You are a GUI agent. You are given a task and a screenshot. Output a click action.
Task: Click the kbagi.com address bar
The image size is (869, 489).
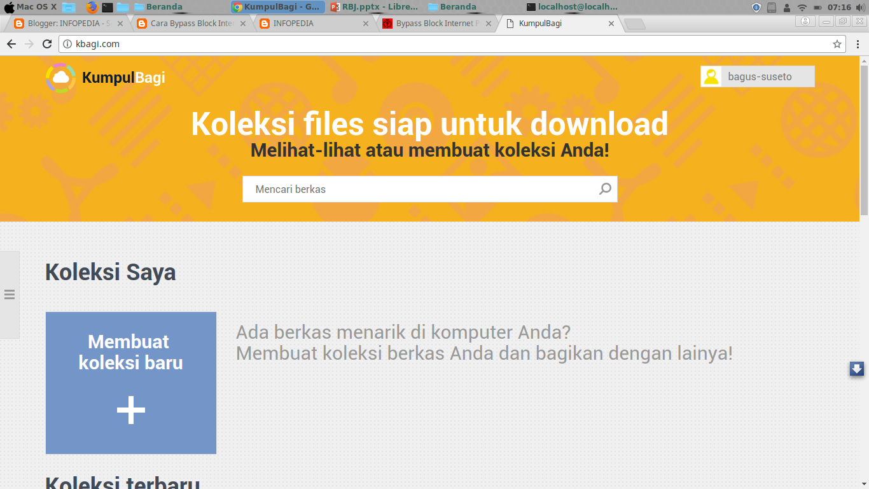[453, 44]
